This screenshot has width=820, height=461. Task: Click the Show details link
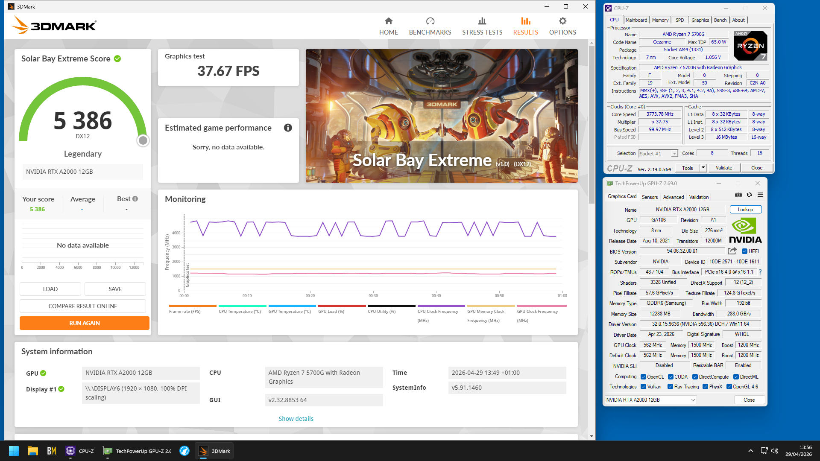tap(296, 419)
